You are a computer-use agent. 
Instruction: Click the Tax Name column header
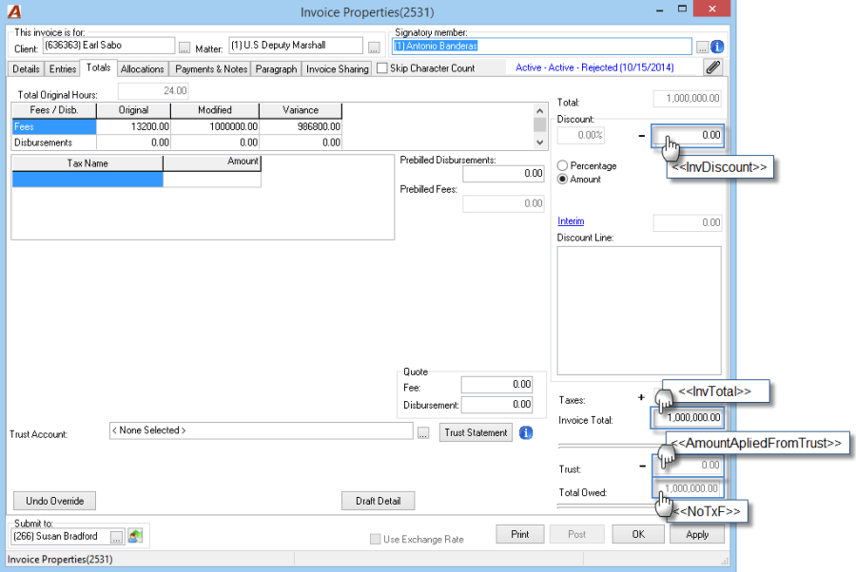coord(88,163)
